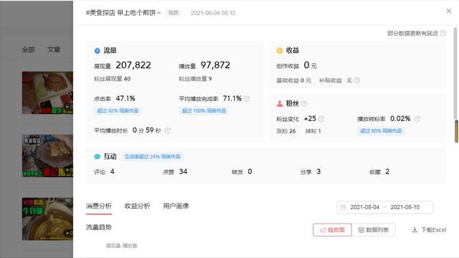Click the 展现量 value 207,822

(133, 65)
